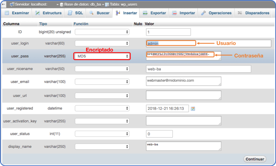Click the table icon beside Tabla: wp_users
This screenshot has width=276, height=166.
[x=107, y=4]
